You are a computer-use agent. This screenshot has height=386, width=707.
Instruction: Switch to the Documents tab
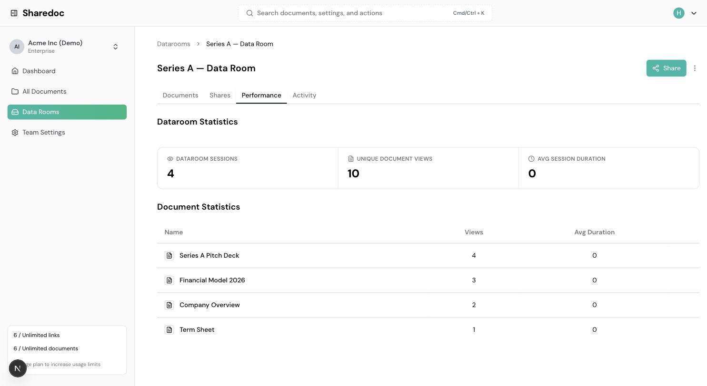(180, 96)
